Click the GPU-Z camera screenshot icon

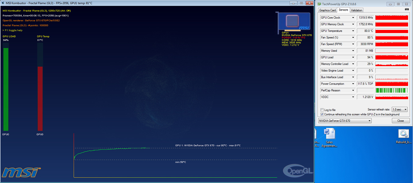(407, 10)
